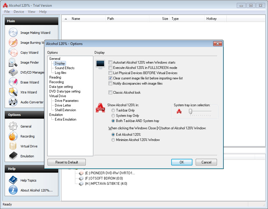The image size is (268, 209).
Task: Click the system tray icon selection slider
Action: pyautogui.click(x=190, y=111)
